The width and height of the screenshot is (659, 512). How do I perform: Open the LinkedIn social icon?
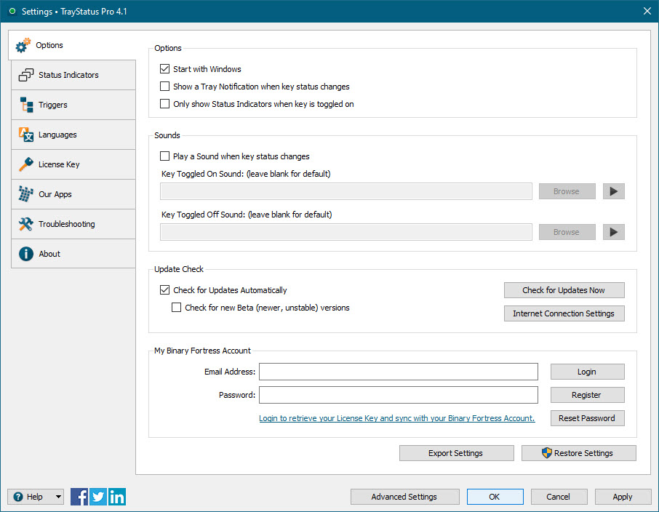(117, 497)
